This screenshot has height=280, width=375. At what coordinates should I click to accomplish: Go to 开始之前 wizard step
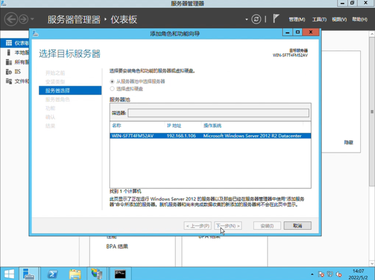pos(55,73)
